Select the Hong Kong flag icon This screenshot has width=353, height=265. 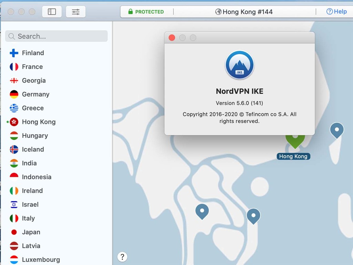pyautogui.click(x=13, y=122)
